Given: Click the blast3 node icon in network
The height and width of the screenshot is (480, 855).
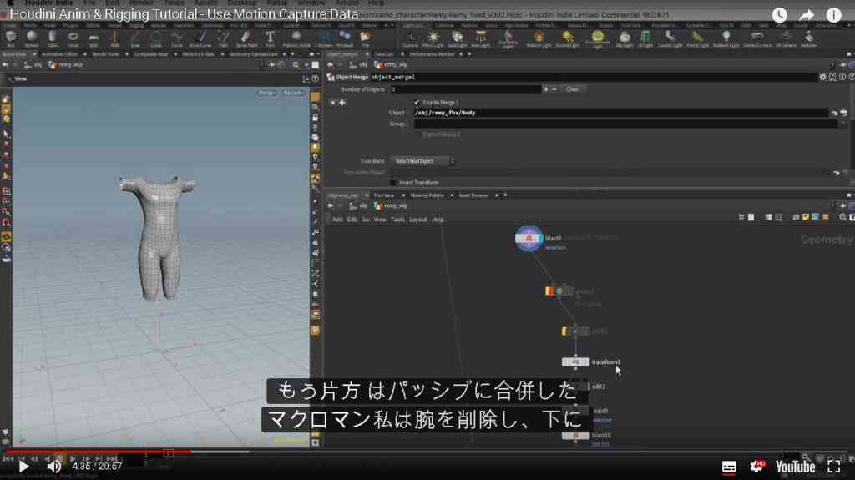Looking at the screenshot, I should (529, 239).
